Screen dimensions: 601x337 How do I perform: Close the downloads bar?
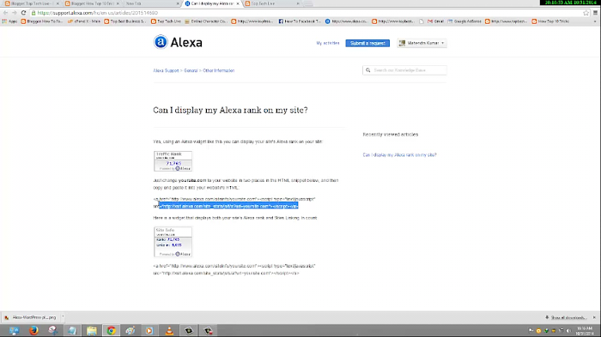[594, 317]
